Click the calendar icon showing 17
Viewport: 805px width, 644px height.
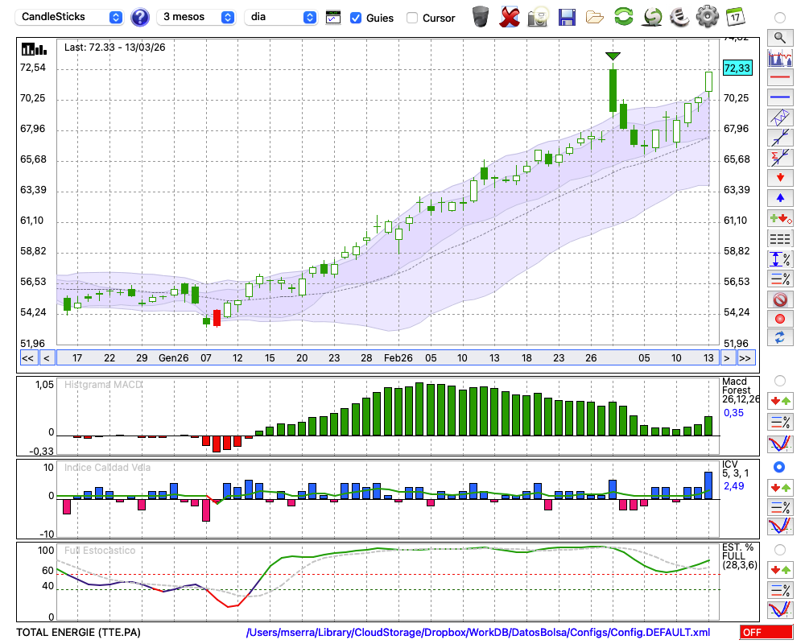tap(735, 16)
